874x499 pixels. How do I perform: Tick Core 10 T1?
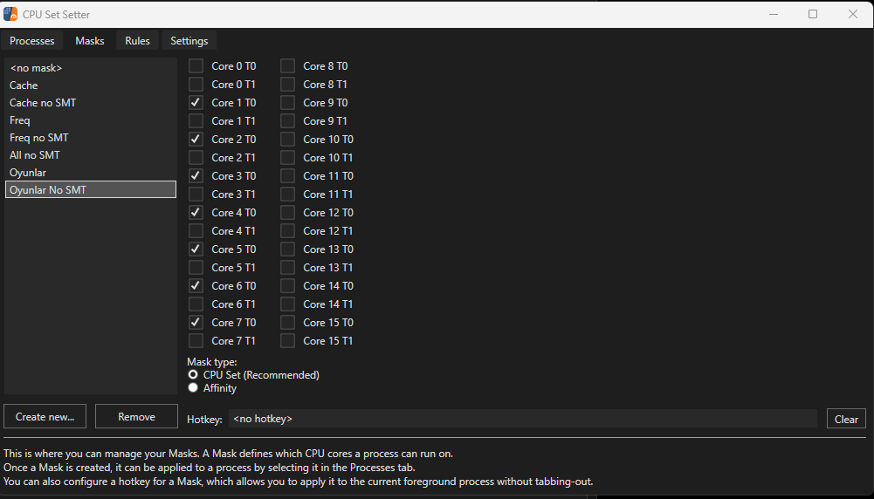tap(287, 158)
